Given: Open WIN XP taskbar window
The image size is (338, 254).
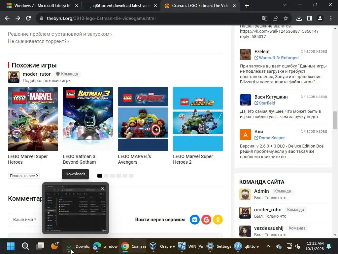Looking at the screenshot, I should tap(190, 246).
